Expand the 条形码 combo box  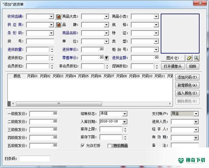51,33
